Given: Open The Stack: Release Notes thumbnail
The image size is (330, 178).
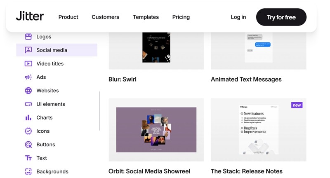Looking at the screenshot, I should pyautogui.click(x=259, y=130).
